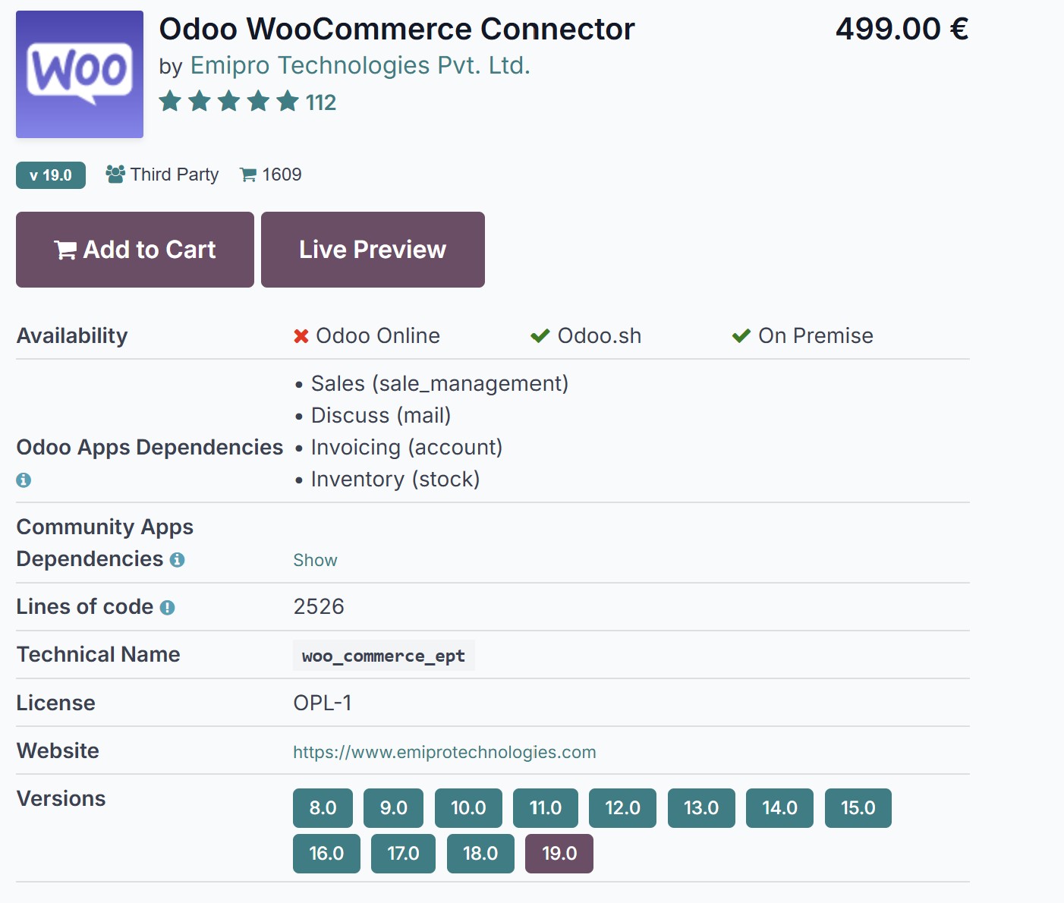This screenshot has width=1064, height=903.
Task: Click the red X icon beside Odoo Online
Action: [x=301, y=335]
